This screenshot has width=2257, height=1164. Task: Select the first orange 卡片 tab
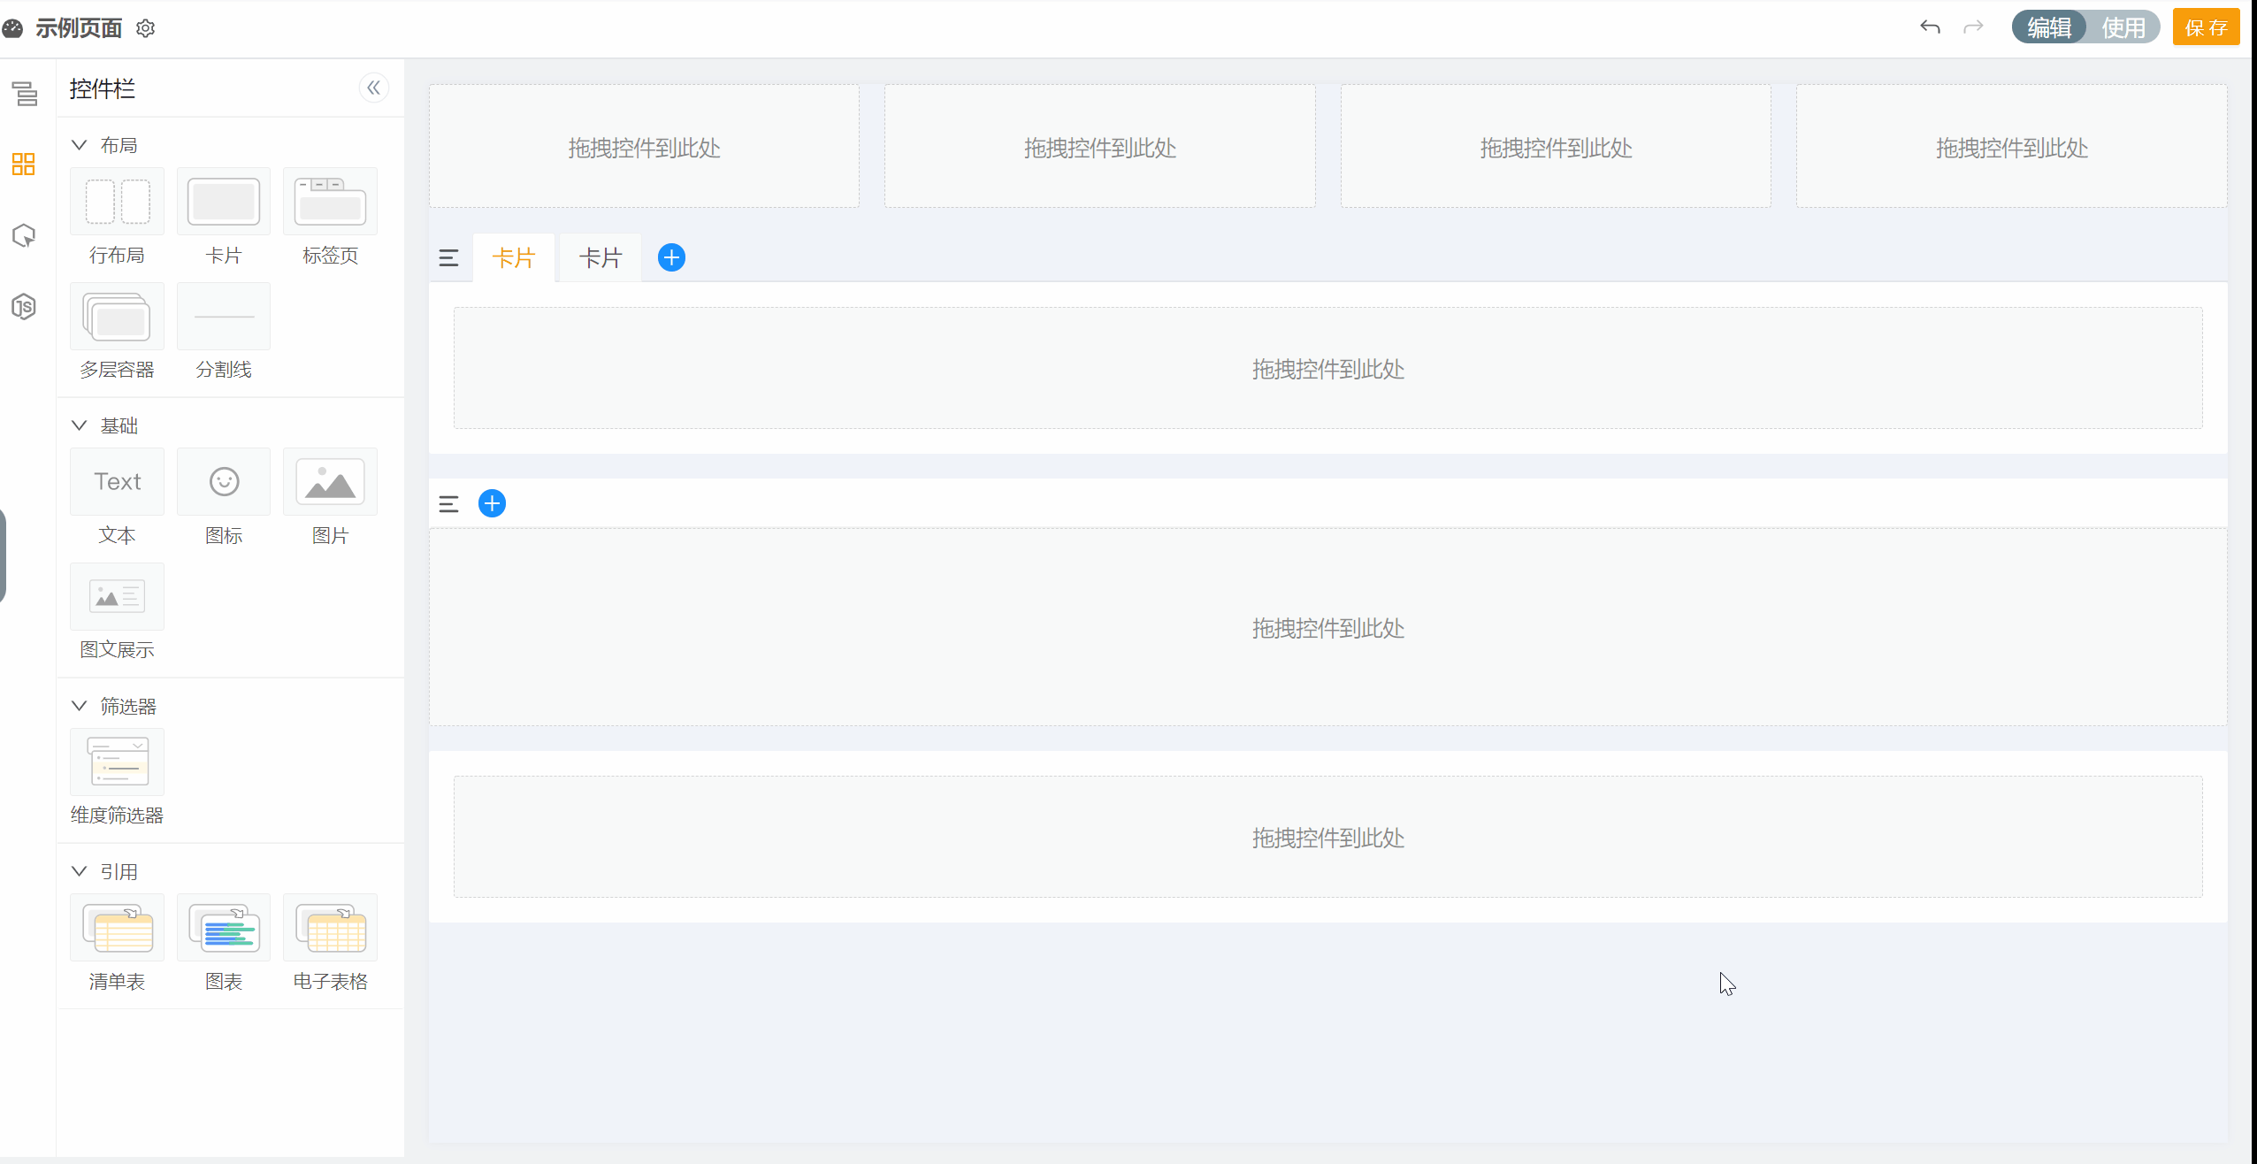tap(514, 257)
